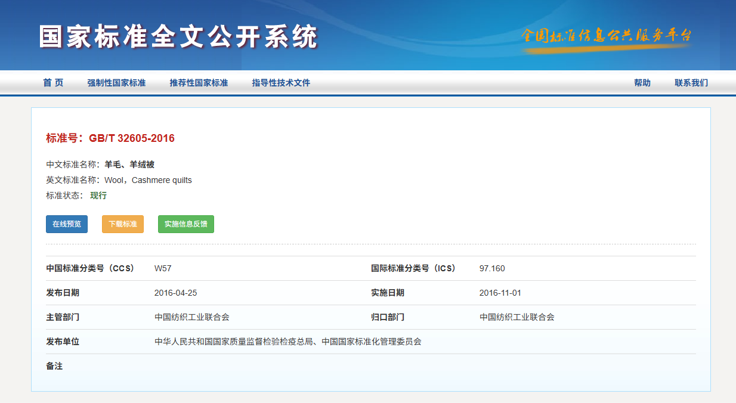Click the green 实施信息反馈 button
The image size is (736, 403).
(x=186, y=224)
